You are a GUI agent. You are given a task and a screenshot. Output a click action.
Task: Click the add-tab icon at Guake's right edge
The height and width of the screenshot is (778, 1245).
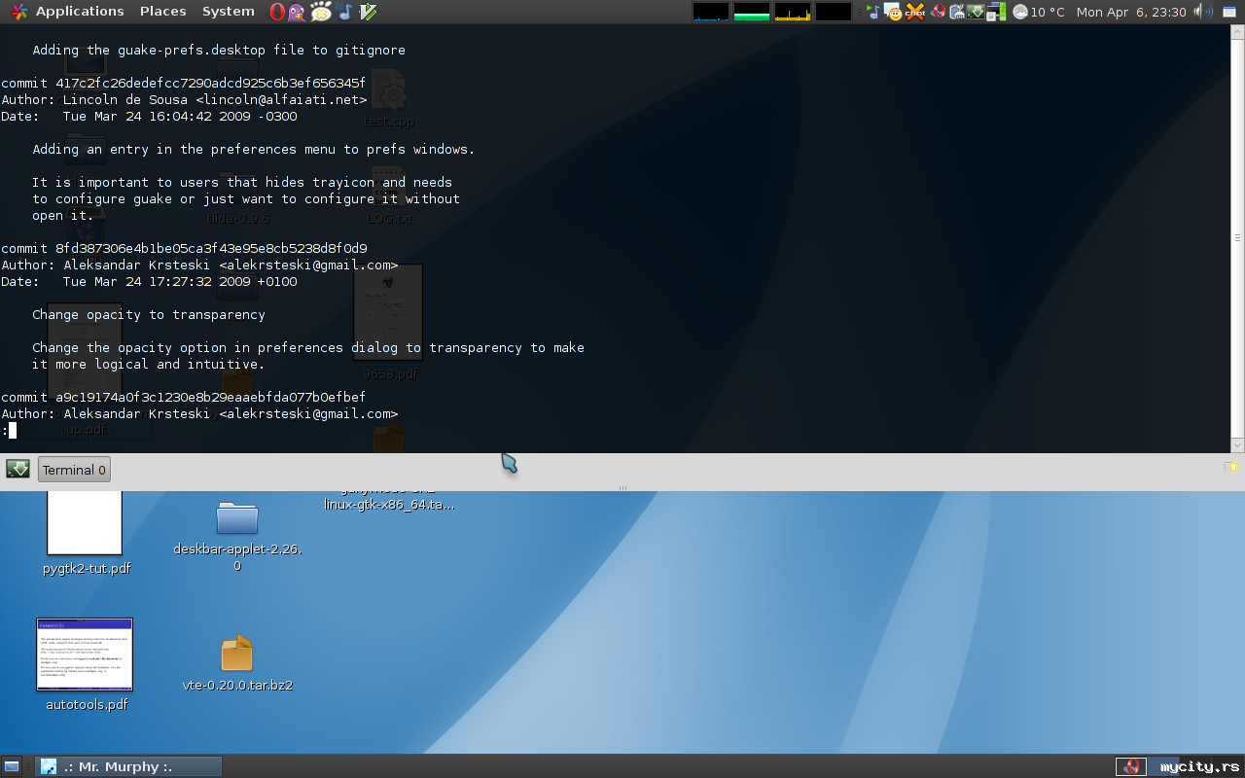1232,468
